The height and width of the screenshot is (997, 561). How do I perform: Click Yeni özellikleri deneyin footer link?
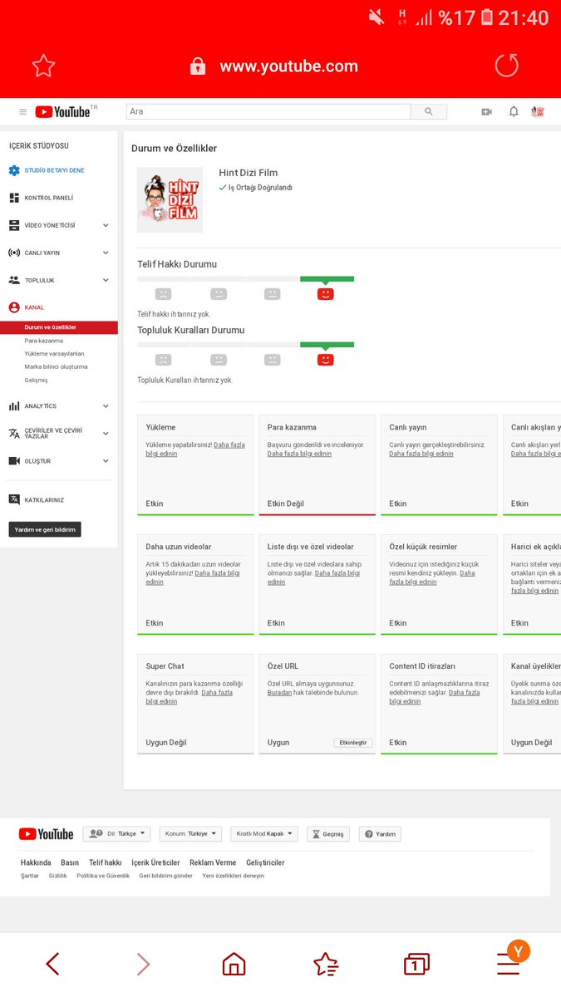coord(233,876)
